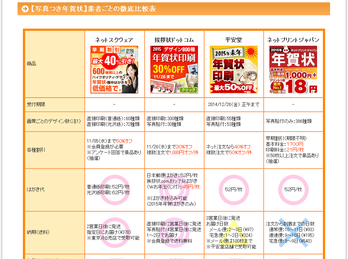Click 日本郵便はがき:52円/枚 text
The image size is (348, 259).
(x=172, y=175)
